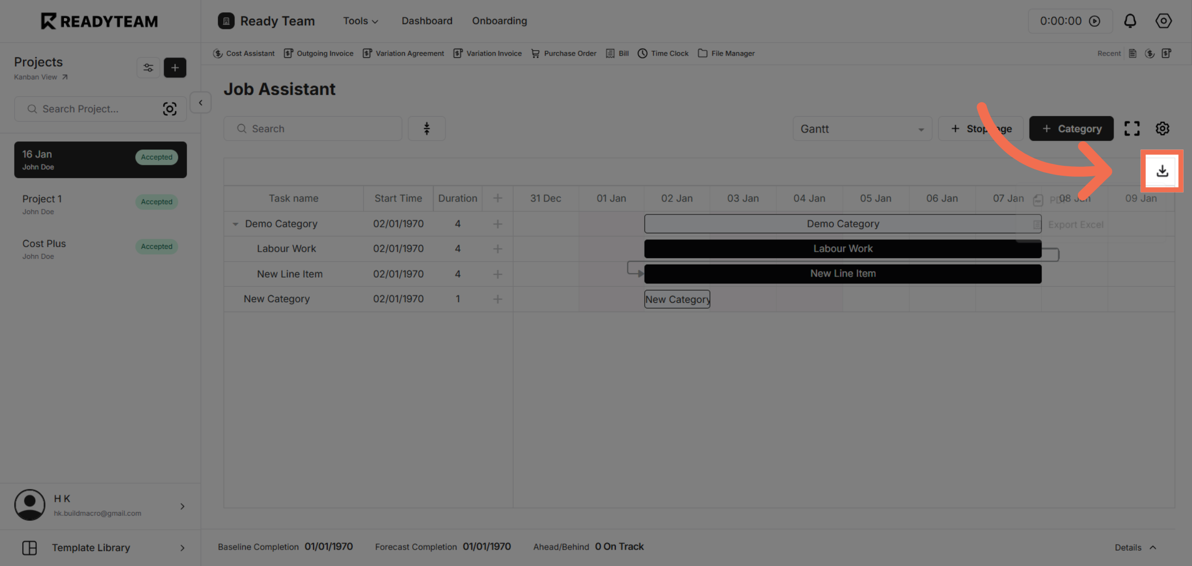Open the Gantt view dropdown
This screenshot has width=1192, height=566.
coord(862,129)
